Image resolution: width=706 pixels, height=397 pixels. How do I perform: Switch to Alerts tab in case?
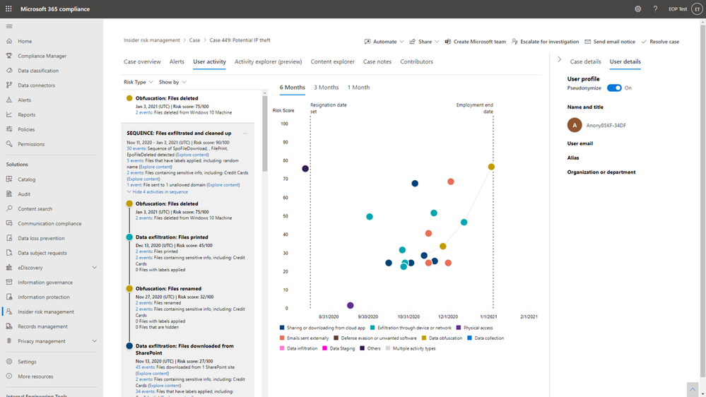(177, 61)
